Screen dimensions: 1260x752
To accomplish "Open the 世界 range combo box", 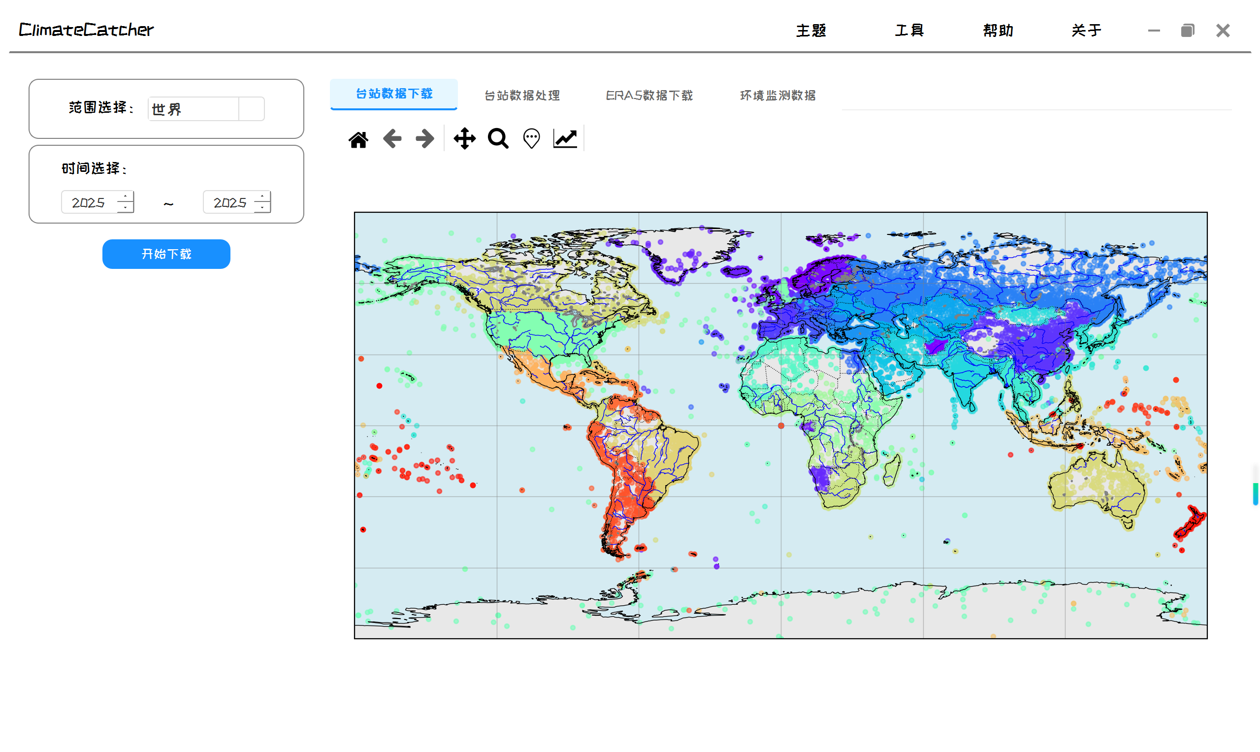I will 193,109.
